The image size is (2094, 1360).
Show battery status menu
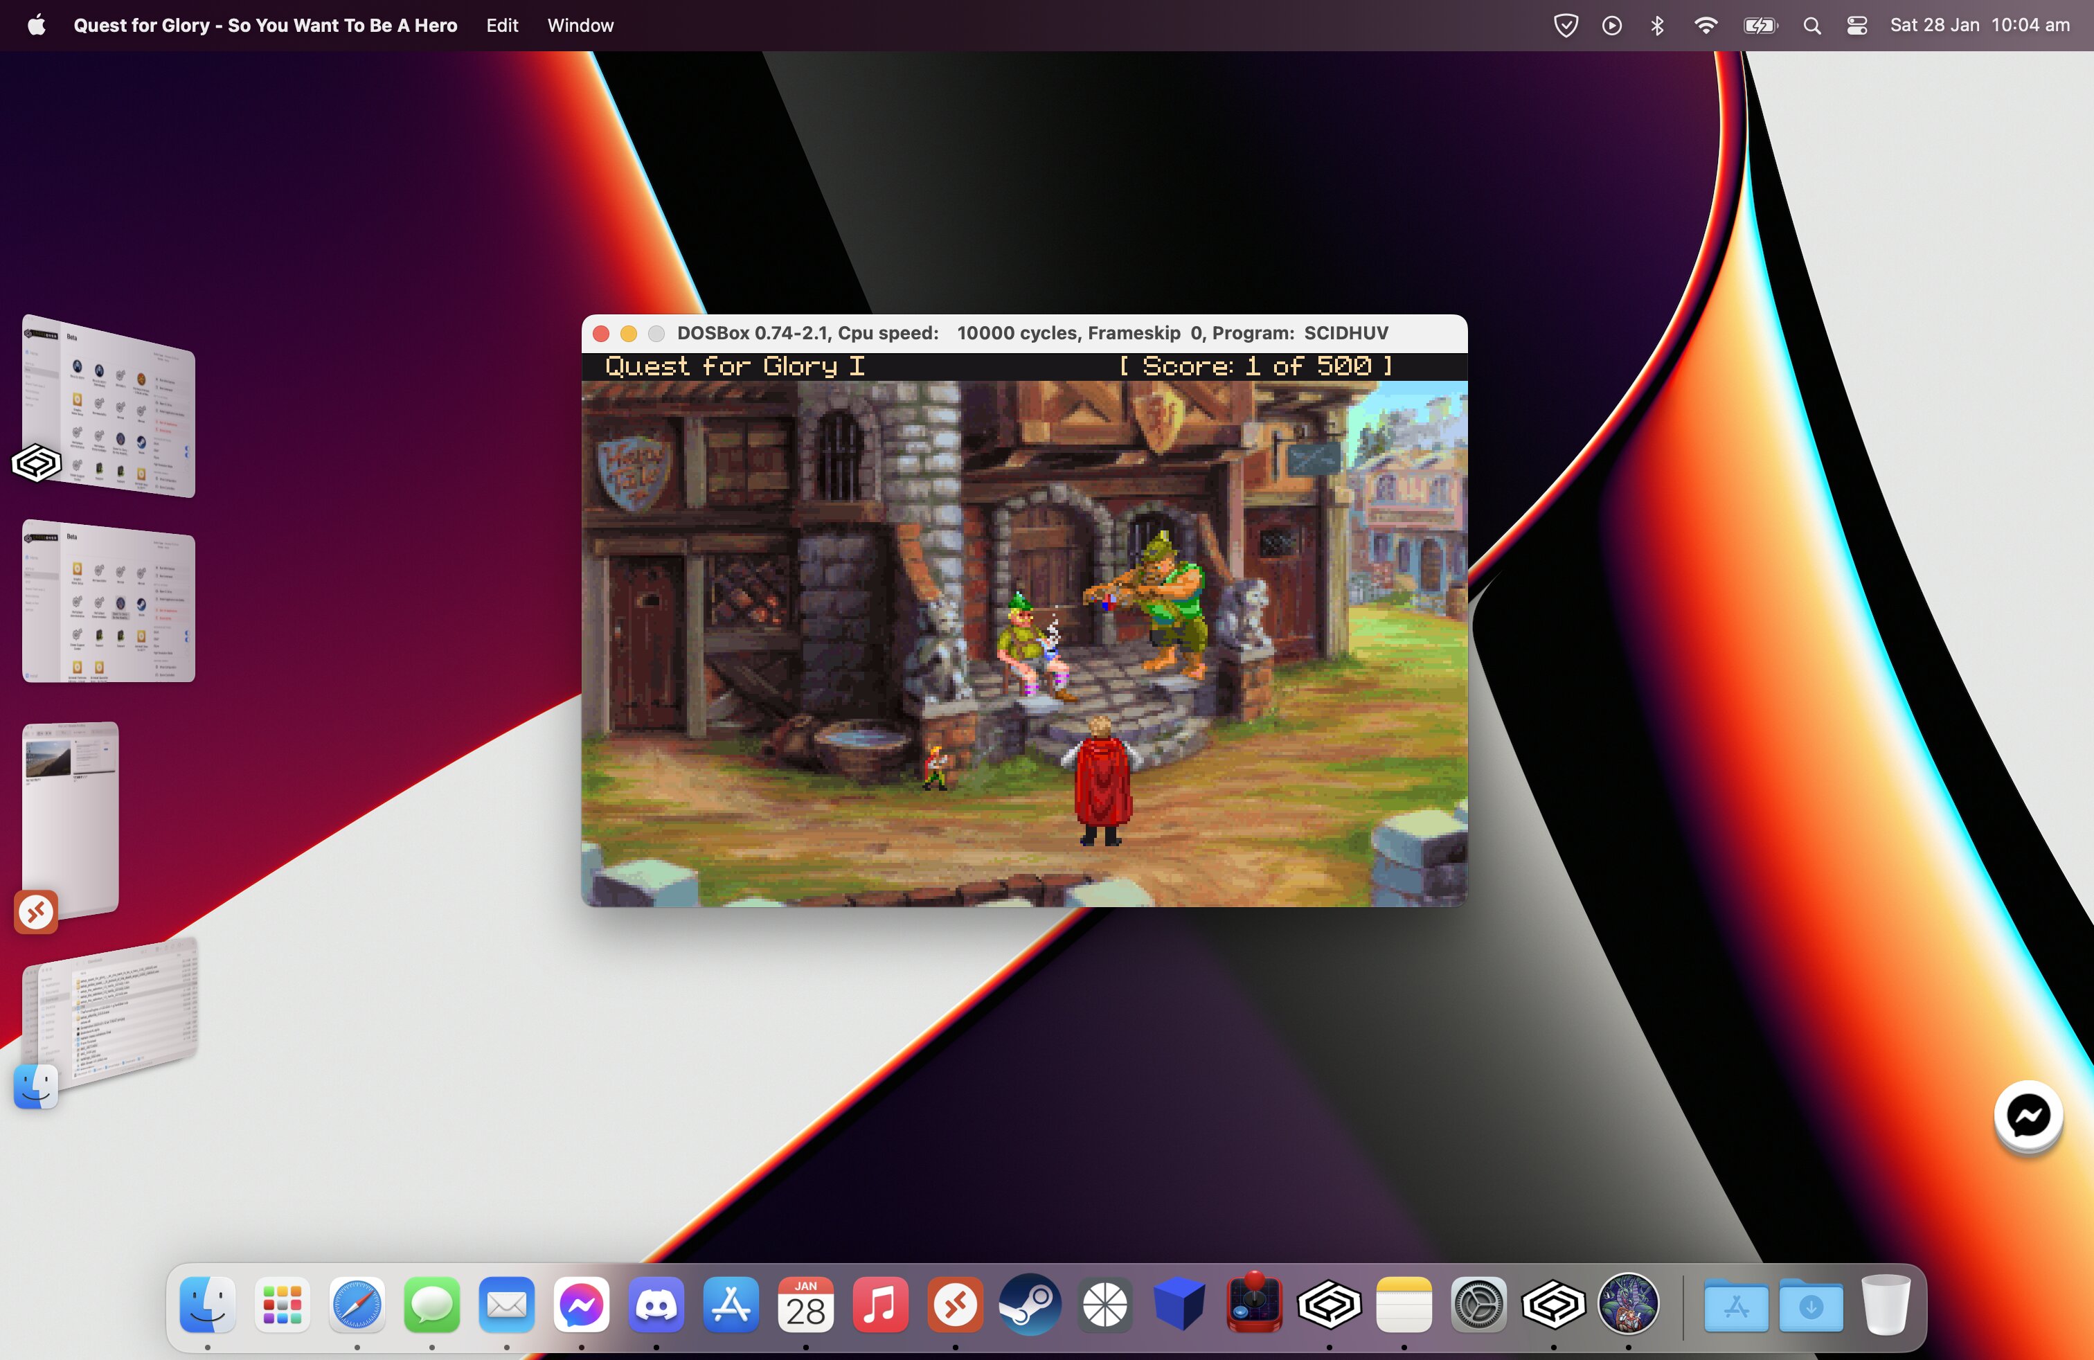click(1760, 25)
